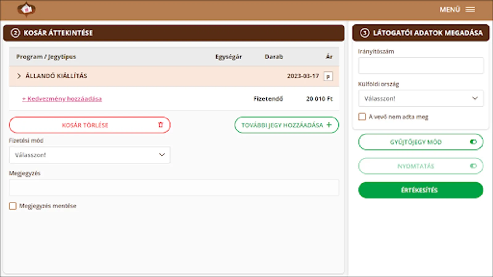The image size is (493, 277).
Task: Click the Látogatói adatok megadása step header
Action: pyautogui.click(x=421, y=33)
